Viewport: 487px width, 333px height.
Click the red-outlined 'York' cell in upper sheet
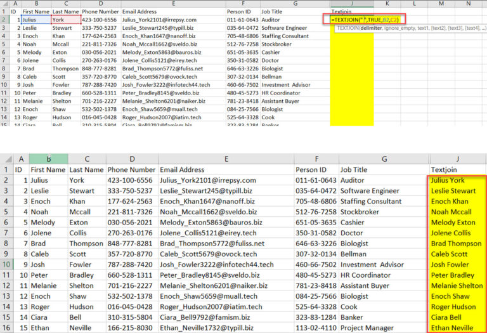(x=66, y=20)
